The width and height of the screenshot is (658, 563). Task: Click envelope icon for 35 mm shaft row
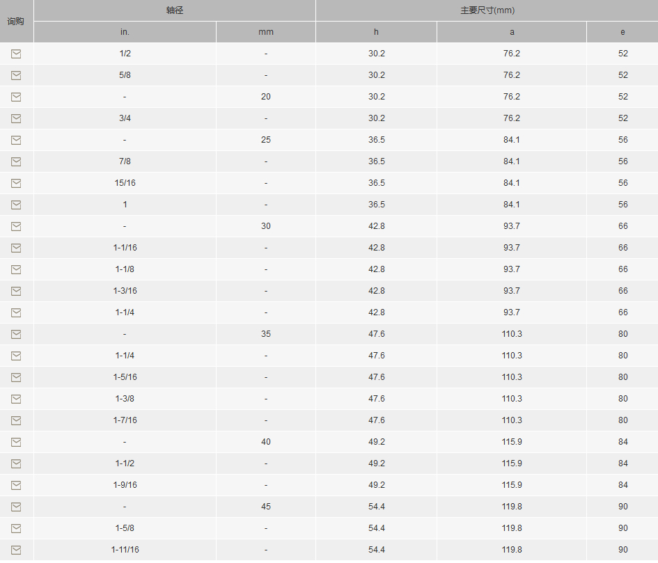tap(16, 334)
